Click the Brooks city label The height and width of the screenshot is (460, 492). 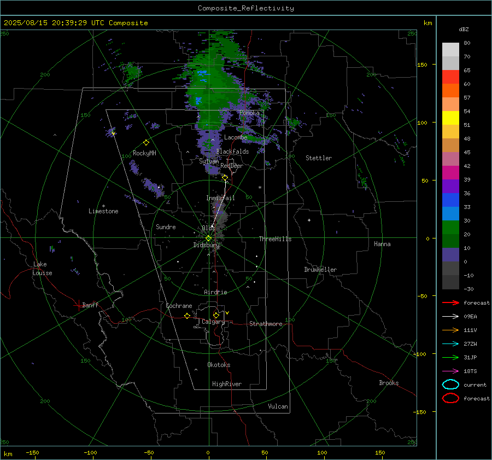tap(389, 383)
